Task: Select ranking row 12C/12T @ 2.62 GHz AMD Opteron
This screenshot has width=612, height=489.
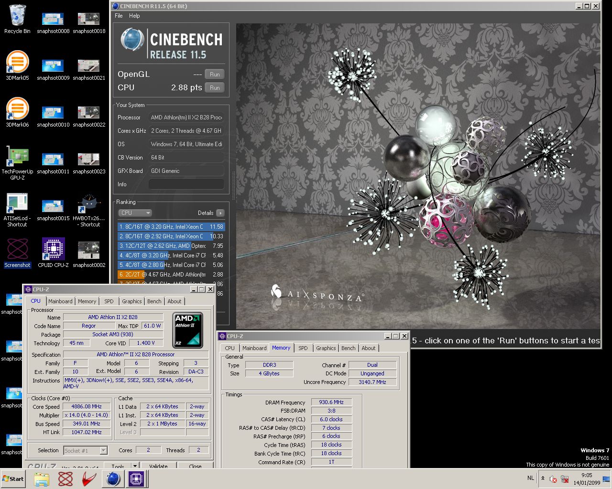Action: tap(171, 246)
